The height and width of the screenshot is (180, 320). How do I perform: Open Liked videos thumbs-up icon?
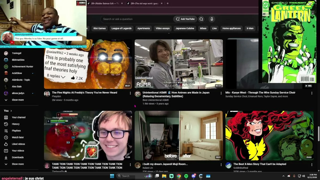[6, 144]
